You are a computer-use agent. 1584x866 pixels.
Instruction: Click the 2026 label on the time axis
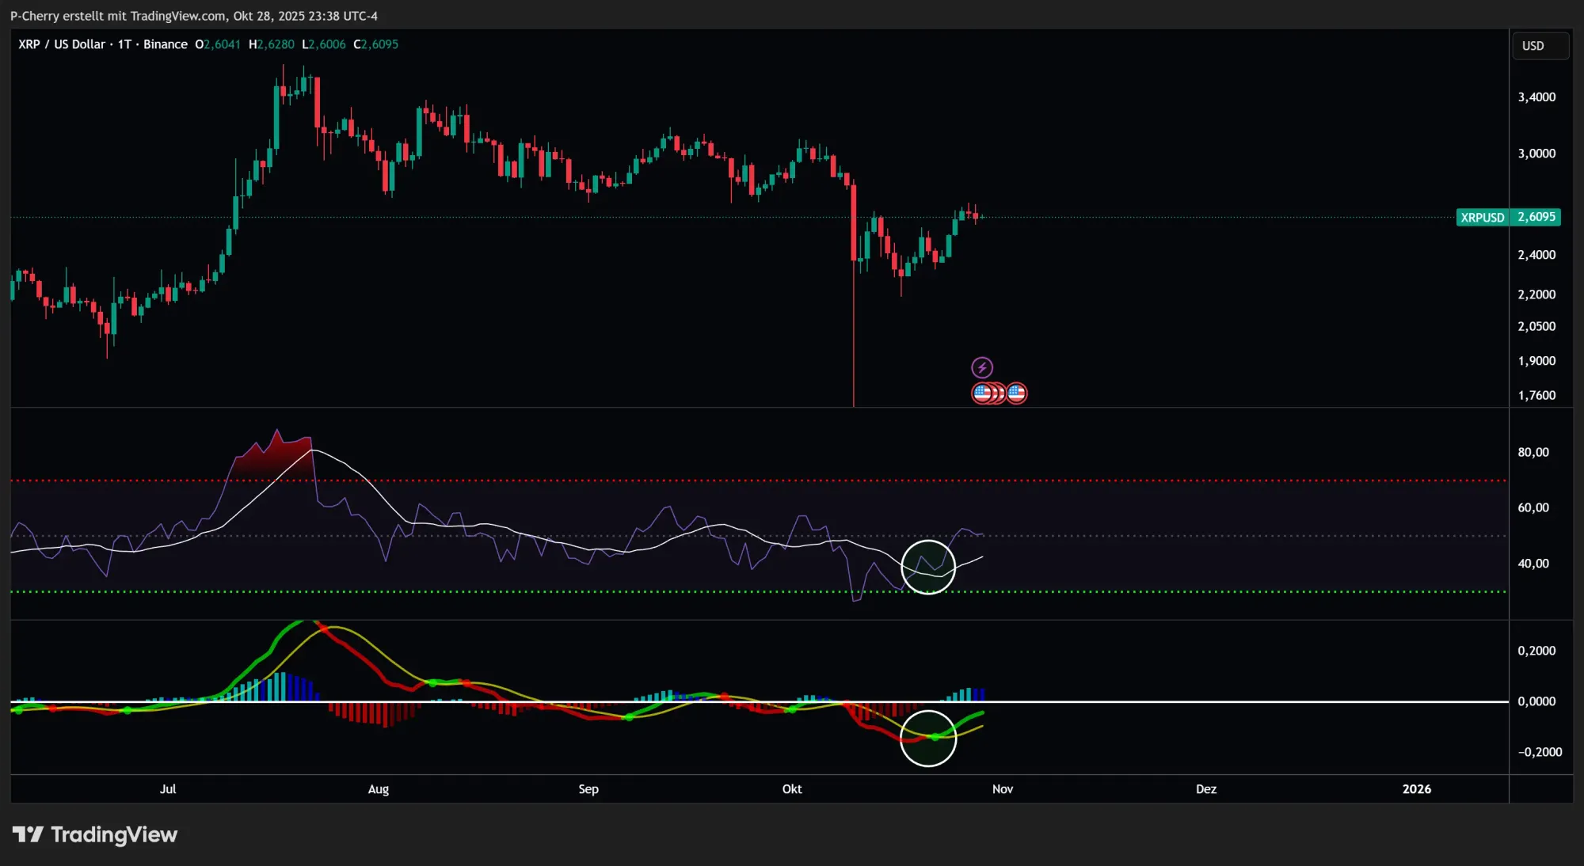pos(1417,789)
